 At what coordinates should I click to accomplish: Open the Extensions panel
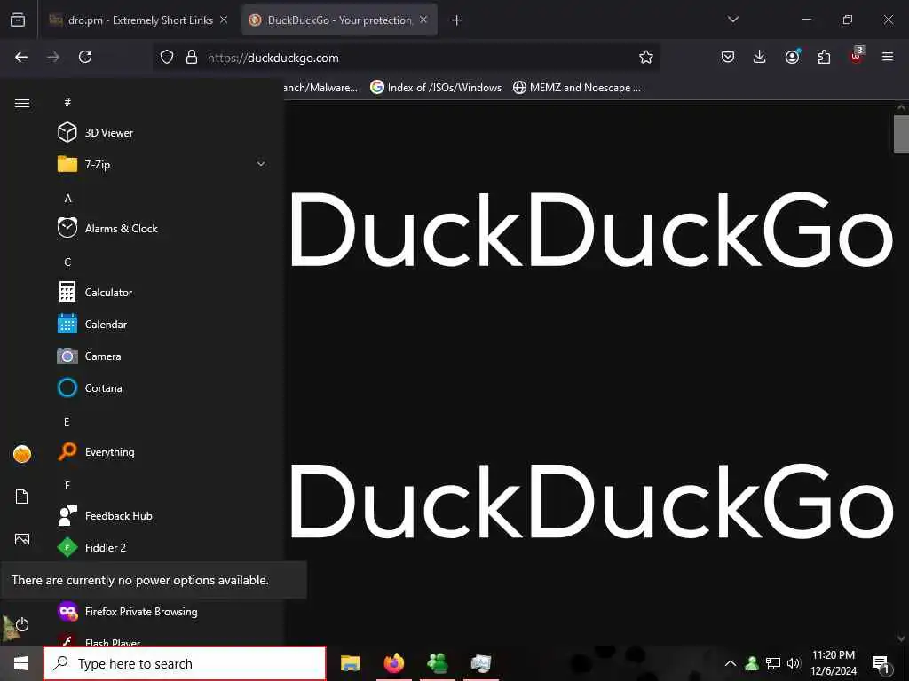click(x=824, y=57)
